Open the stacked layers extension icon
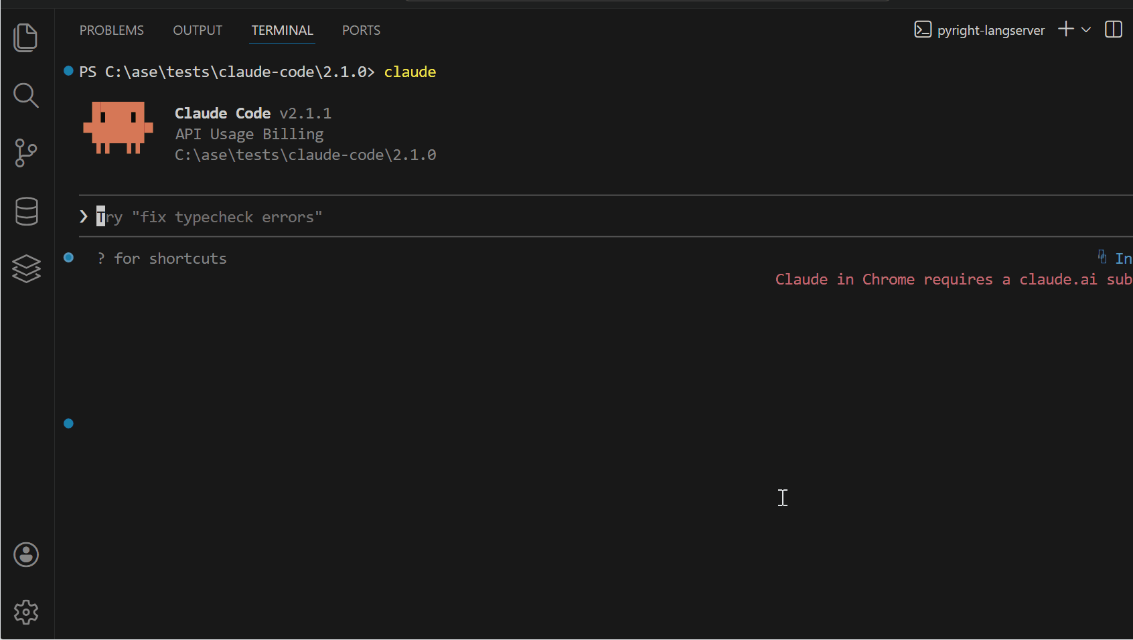 (x=26, y=269)
